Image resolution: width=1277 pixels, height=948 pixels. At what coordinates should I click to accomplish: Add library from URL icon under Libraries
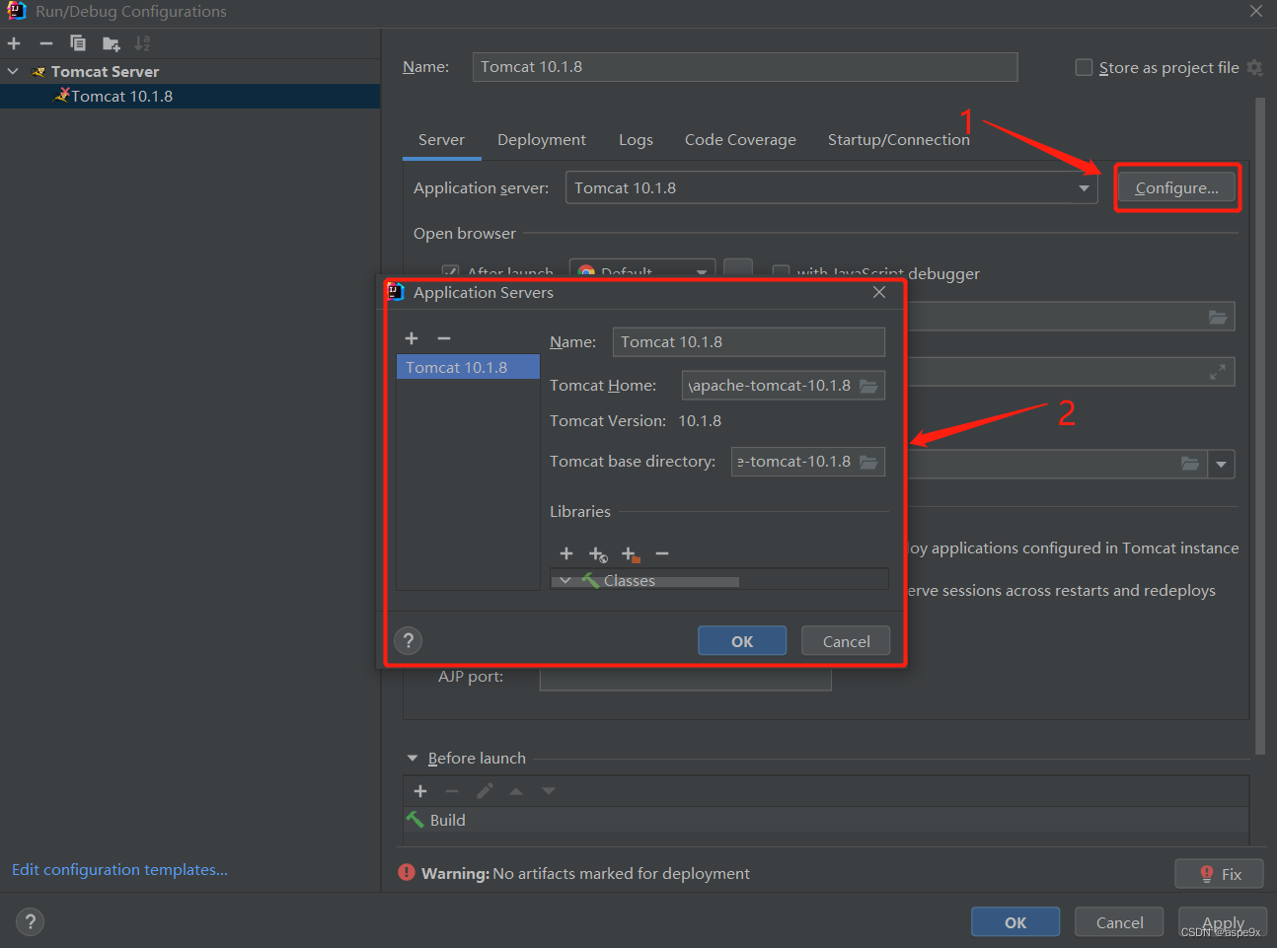point(598,554)
